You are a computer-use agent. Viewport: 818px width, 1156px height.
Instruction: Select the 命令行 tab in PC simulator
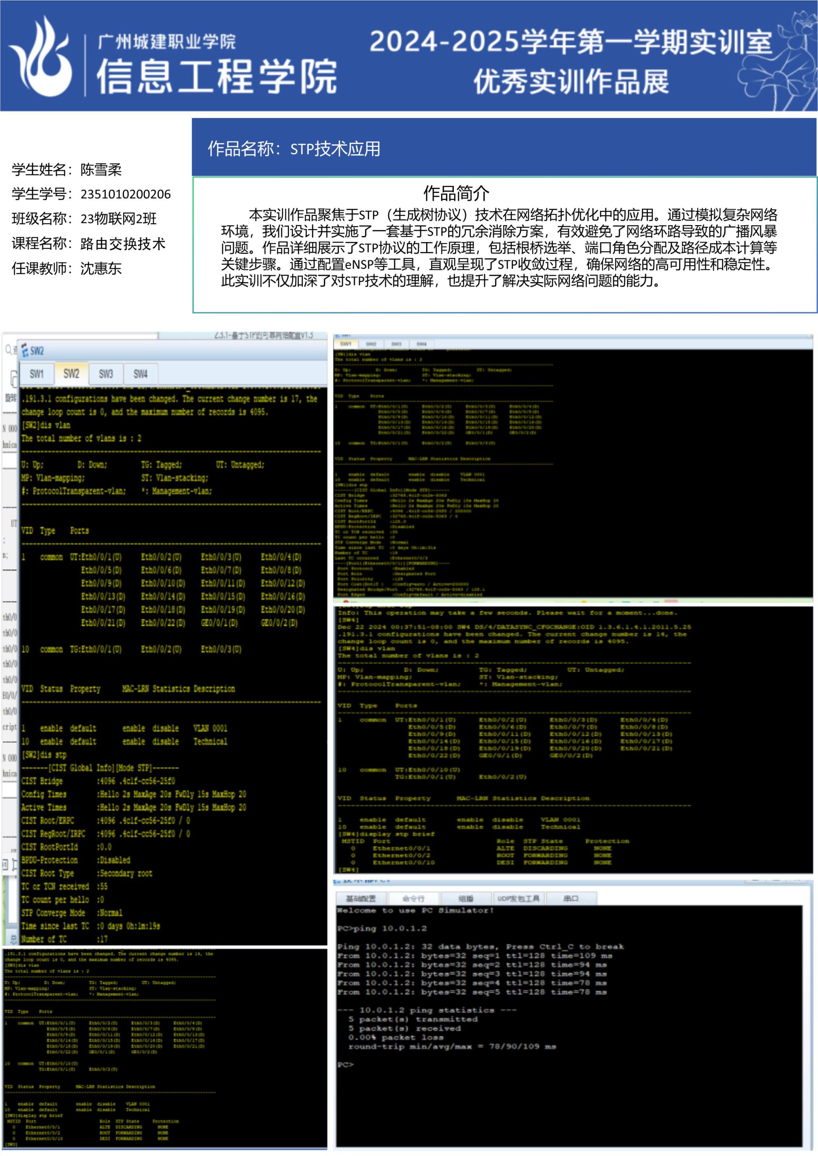tap(413, 899)
